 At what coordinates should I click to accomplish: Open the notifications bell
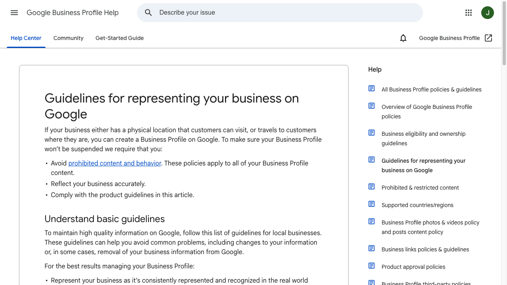point(403,38)
